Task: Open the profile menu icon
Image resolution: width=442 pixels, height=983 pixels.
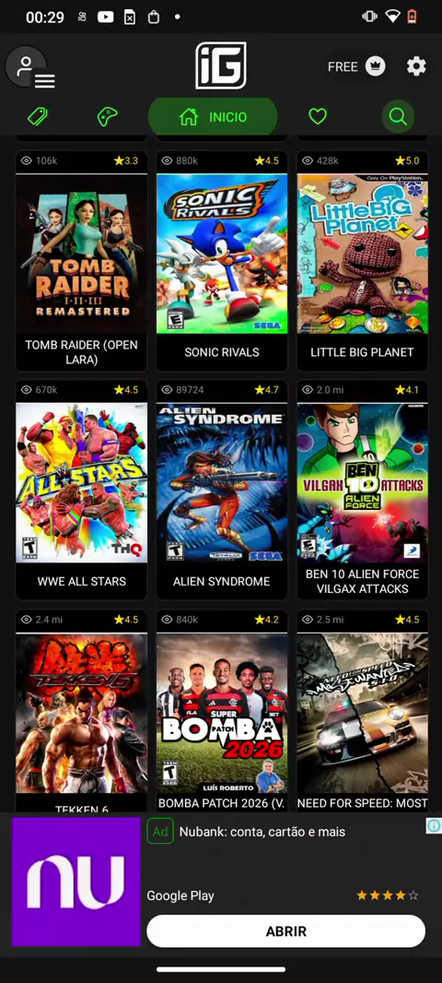Action: point(29,67)
